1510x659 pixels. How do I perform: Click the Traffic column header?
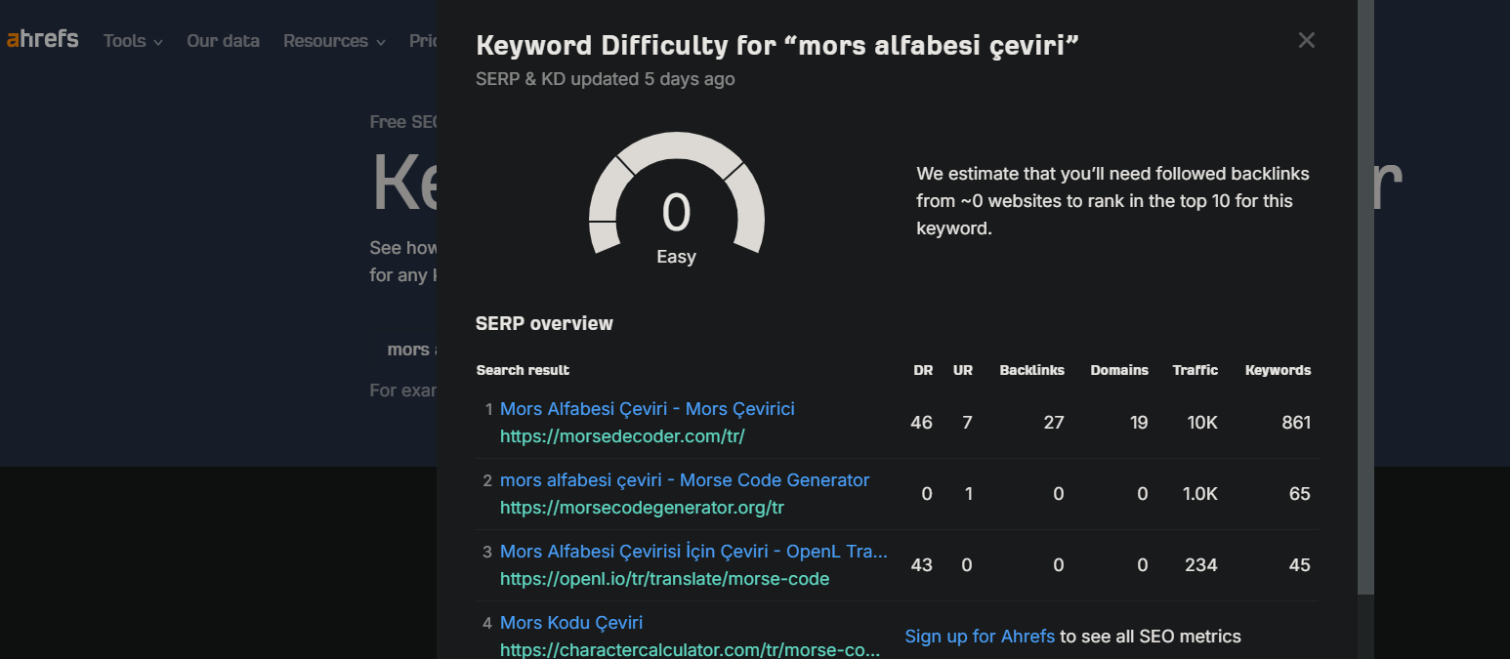(x=1195, y=371)
